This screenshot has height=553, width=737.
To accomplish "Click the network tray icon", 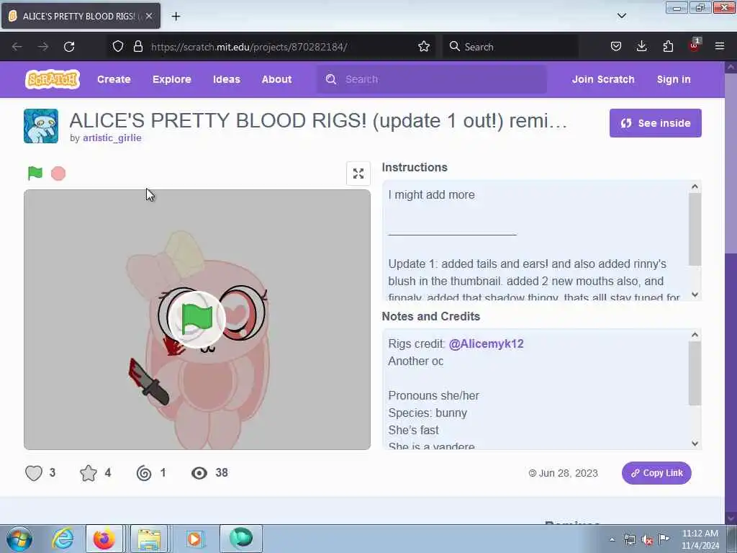I will (x=629, y=540).
